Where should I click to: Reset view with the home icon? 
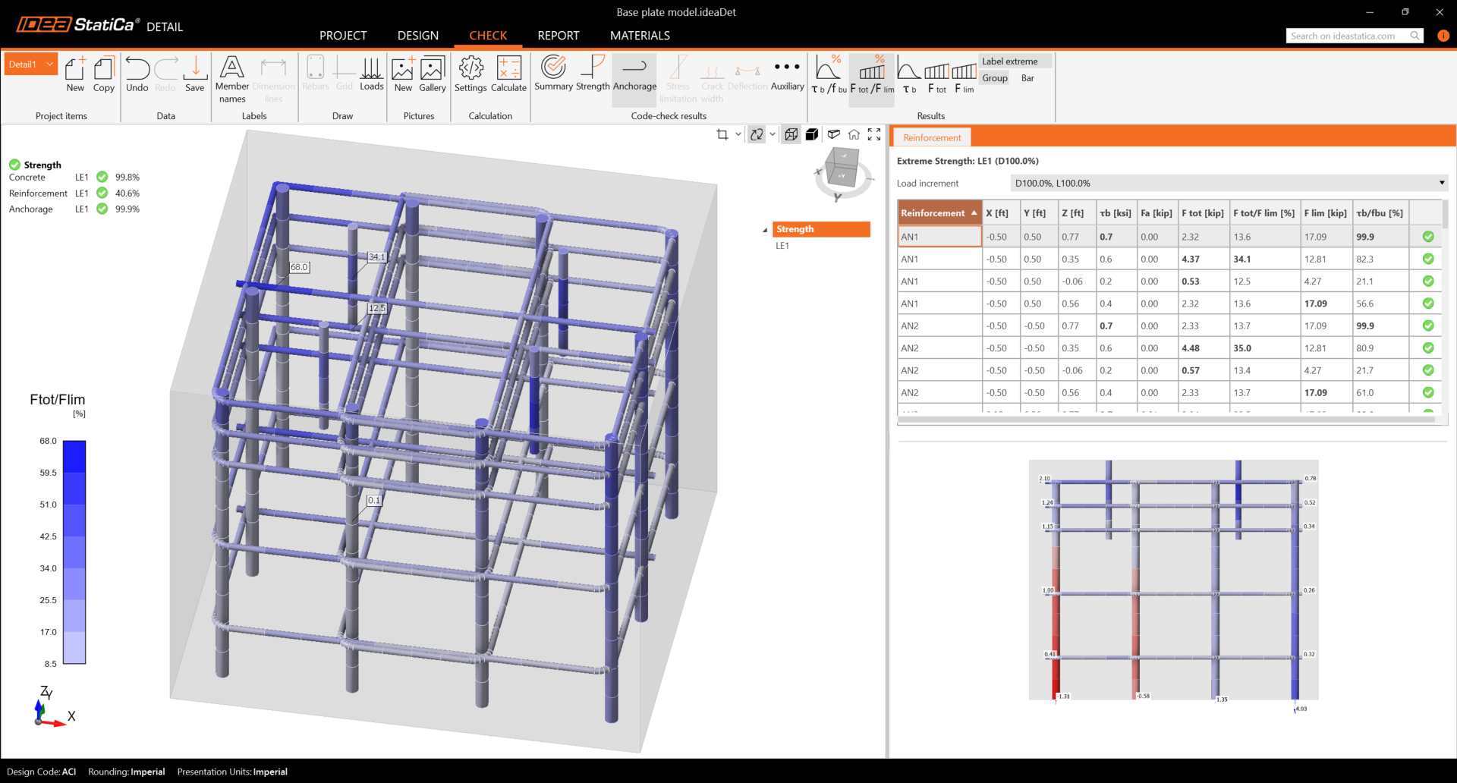click(x=854, y=134)
